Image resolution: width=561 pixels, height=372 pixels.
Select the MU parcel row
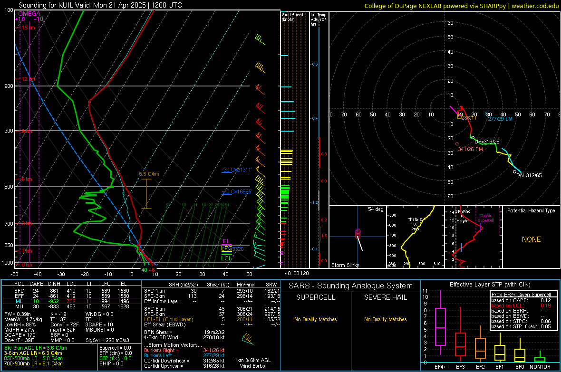click(x=72, y=306)
